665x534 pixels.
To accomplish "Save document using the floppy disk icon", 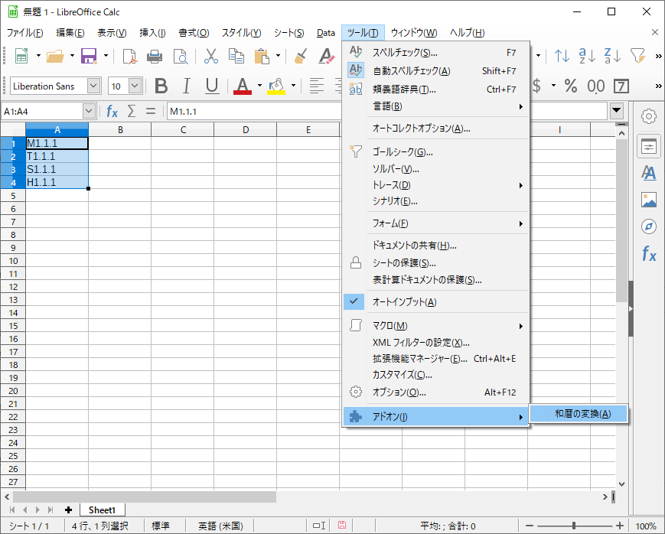I will click(x=89, y=56).
